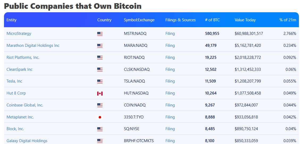Click the US flag in Galaxy Digital row

point(100,141)
